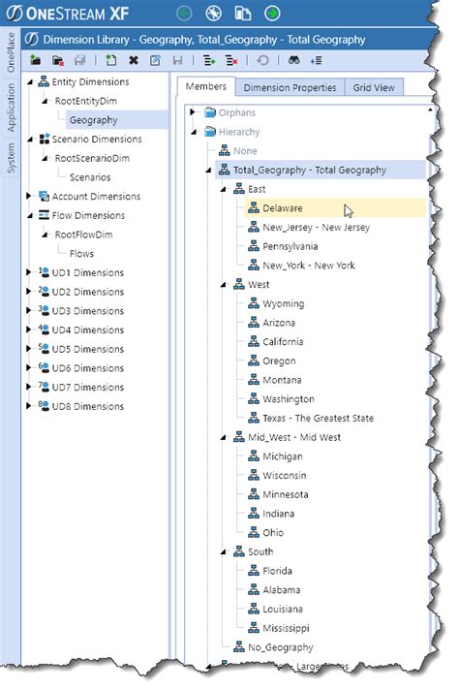Collapse the Mid_West - Mid West node

[224, 438]
